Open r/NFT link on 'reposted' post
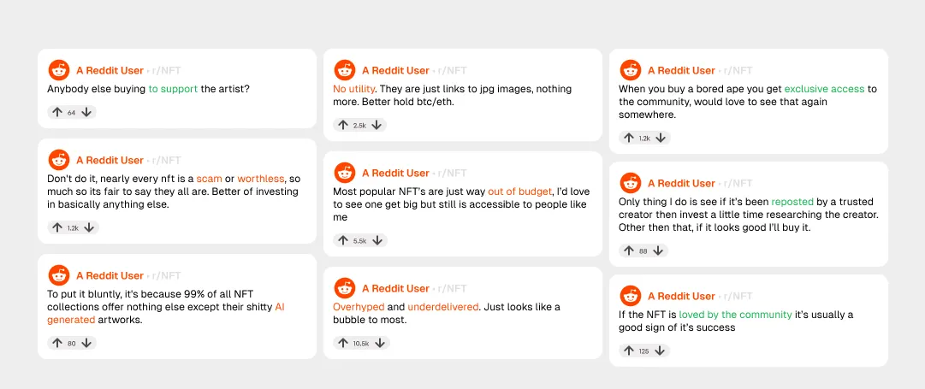The height and width of the screenshot is (389, 925). coord(738,183)
